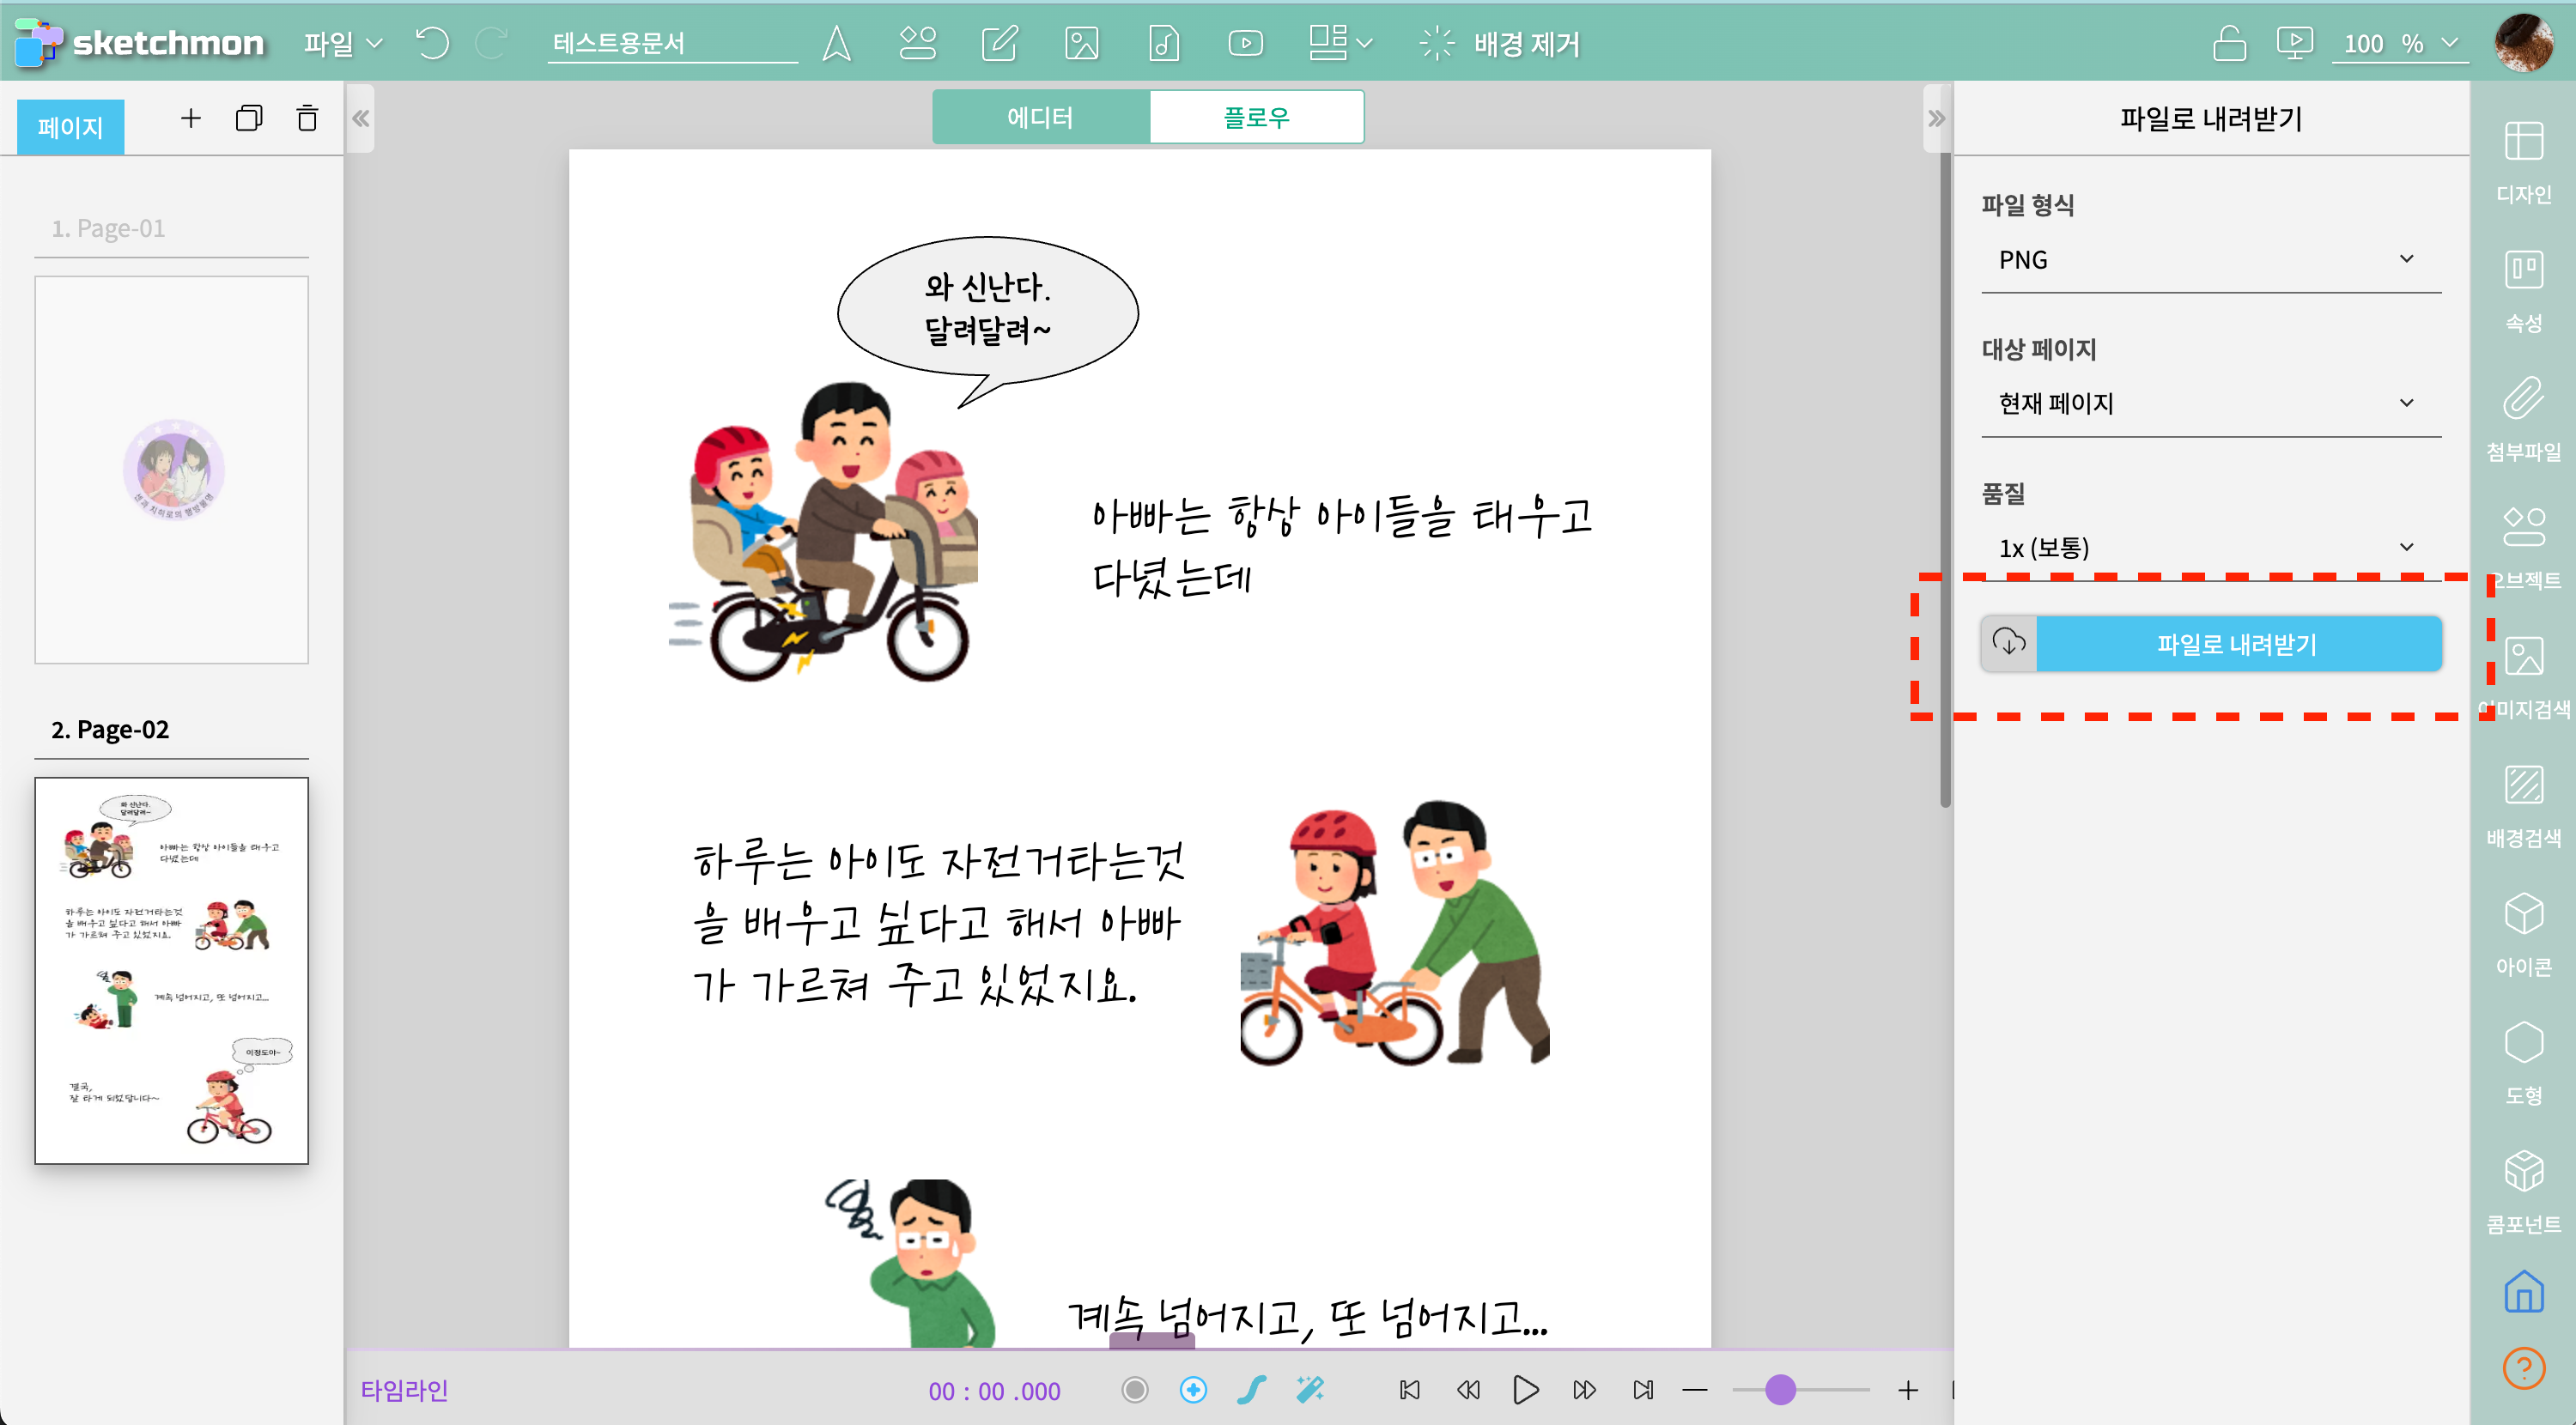Insert image from top toolbar
This screenshot has height=1425, width=2576.
(1081, 43)
